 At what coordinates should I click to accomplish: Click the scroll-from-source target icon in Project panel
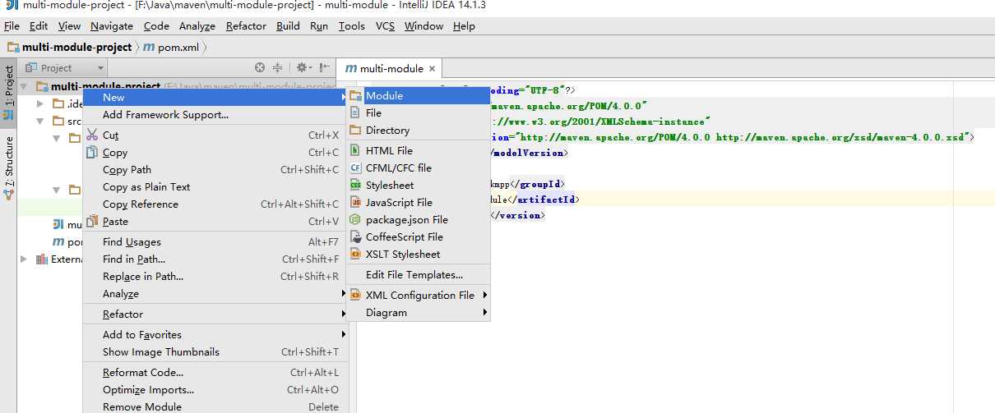(x=260, y=68)
